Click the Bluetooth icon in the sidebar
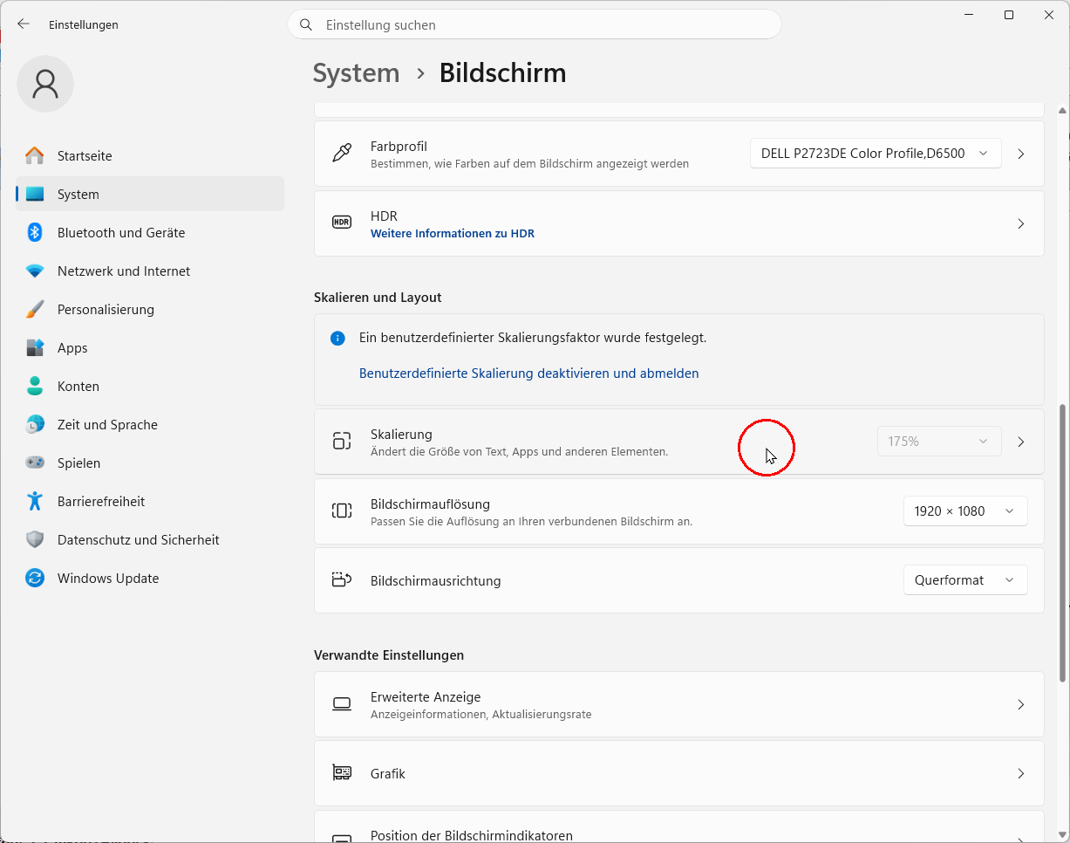Image resolution: width=1070 pixels, height=843 pixels. tap(35, 233)
